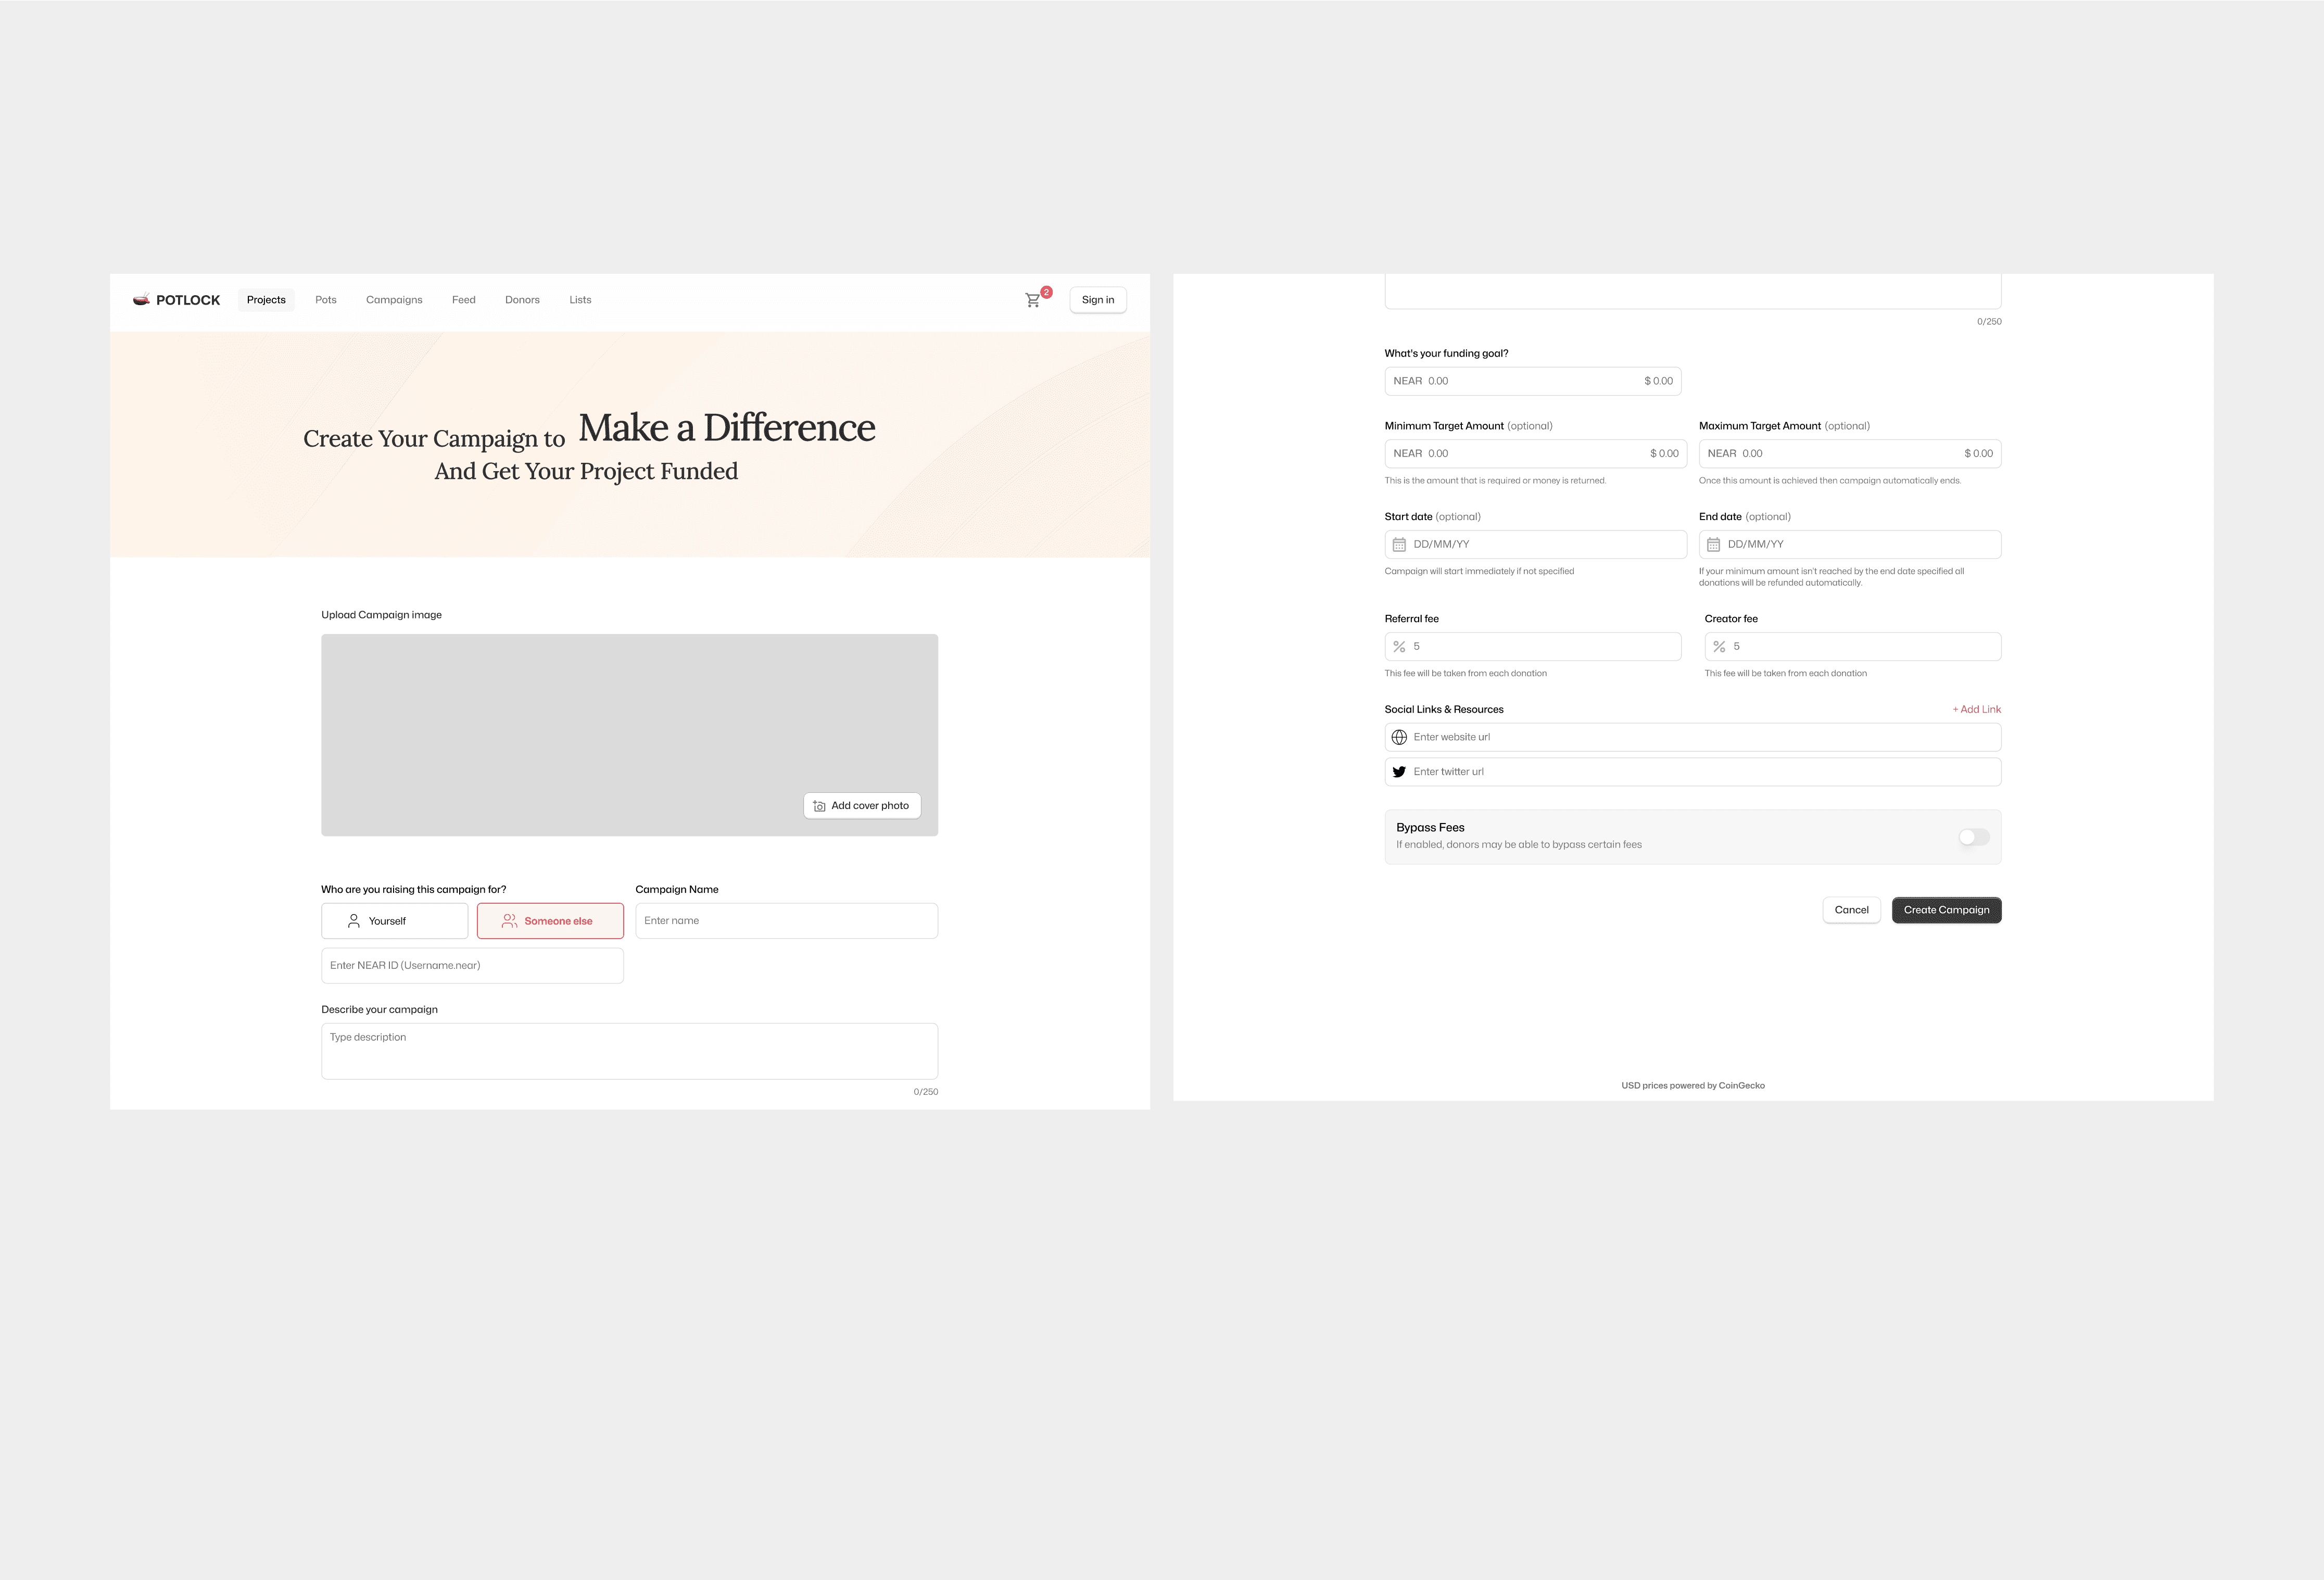
Task: Click the POTLOCK bowl logo icon
Action: [x=141, y=299]
